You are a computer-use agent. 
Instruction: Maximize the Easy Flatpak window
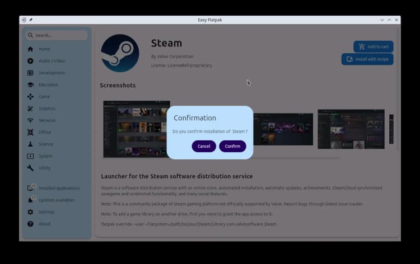pos(389,20)
